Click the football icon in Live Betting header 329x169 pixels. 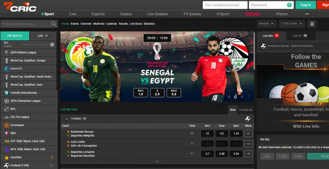point(248,119)
